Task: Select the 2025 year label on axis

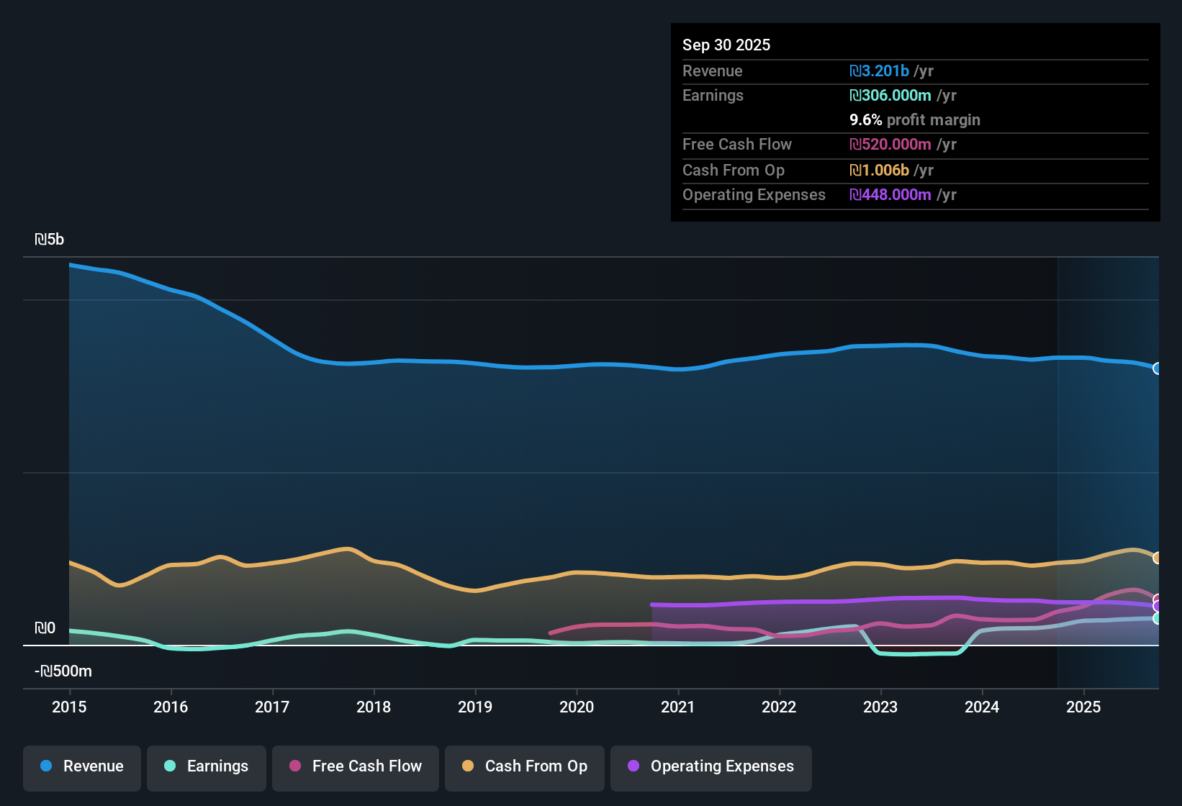Action: (x=1084, y=707)
